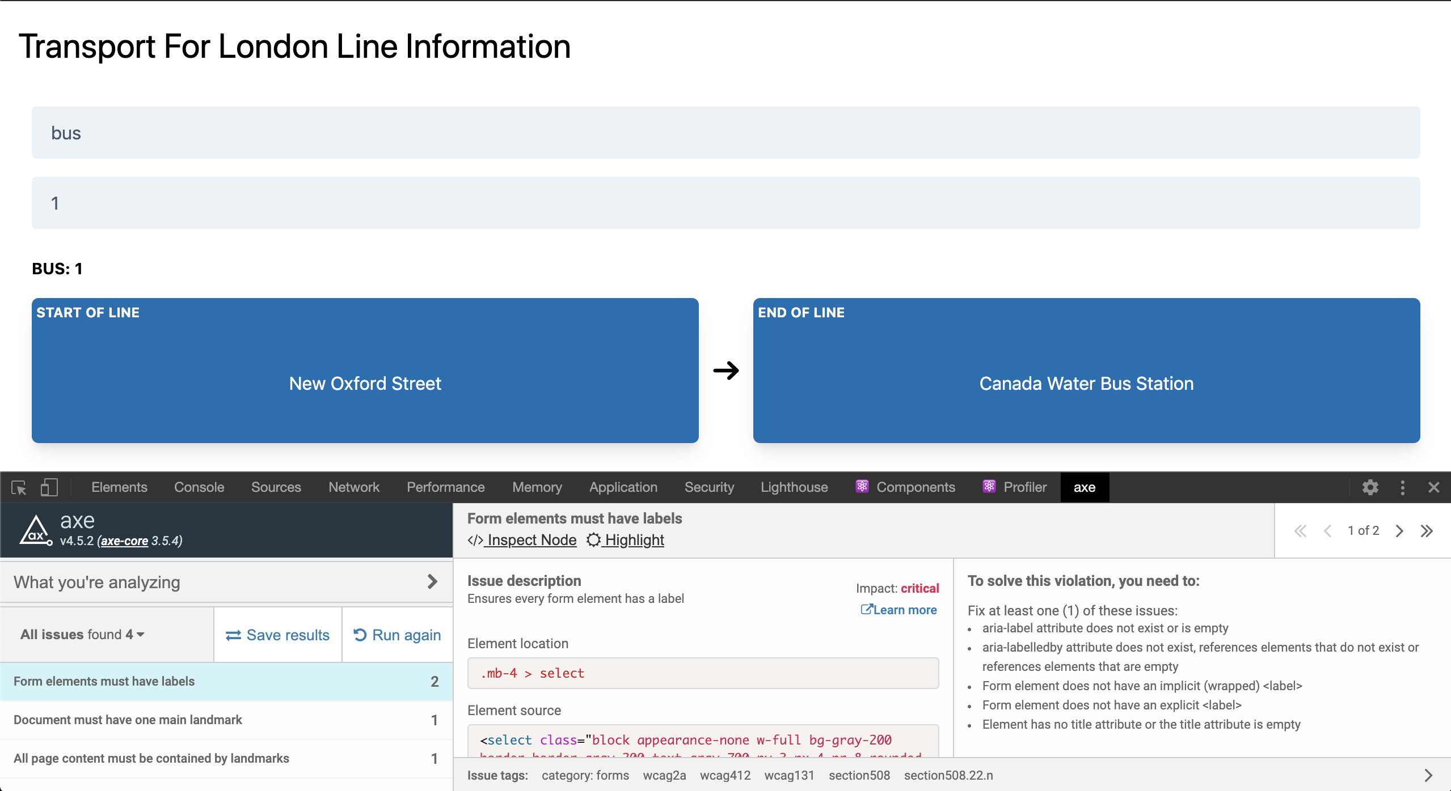The image size is (1451, 791).
Task: Click the axe logo icon
Action: tap(36, 530)
